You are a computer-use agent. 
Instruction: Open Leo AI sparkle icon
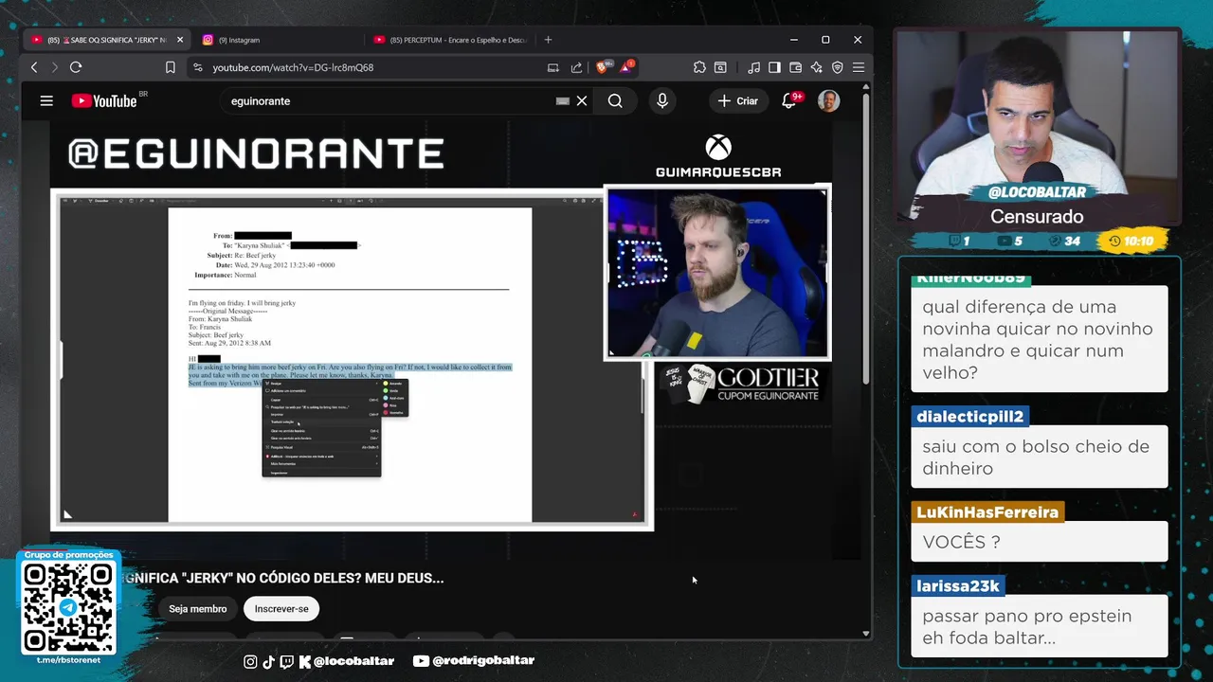point(816,67)
